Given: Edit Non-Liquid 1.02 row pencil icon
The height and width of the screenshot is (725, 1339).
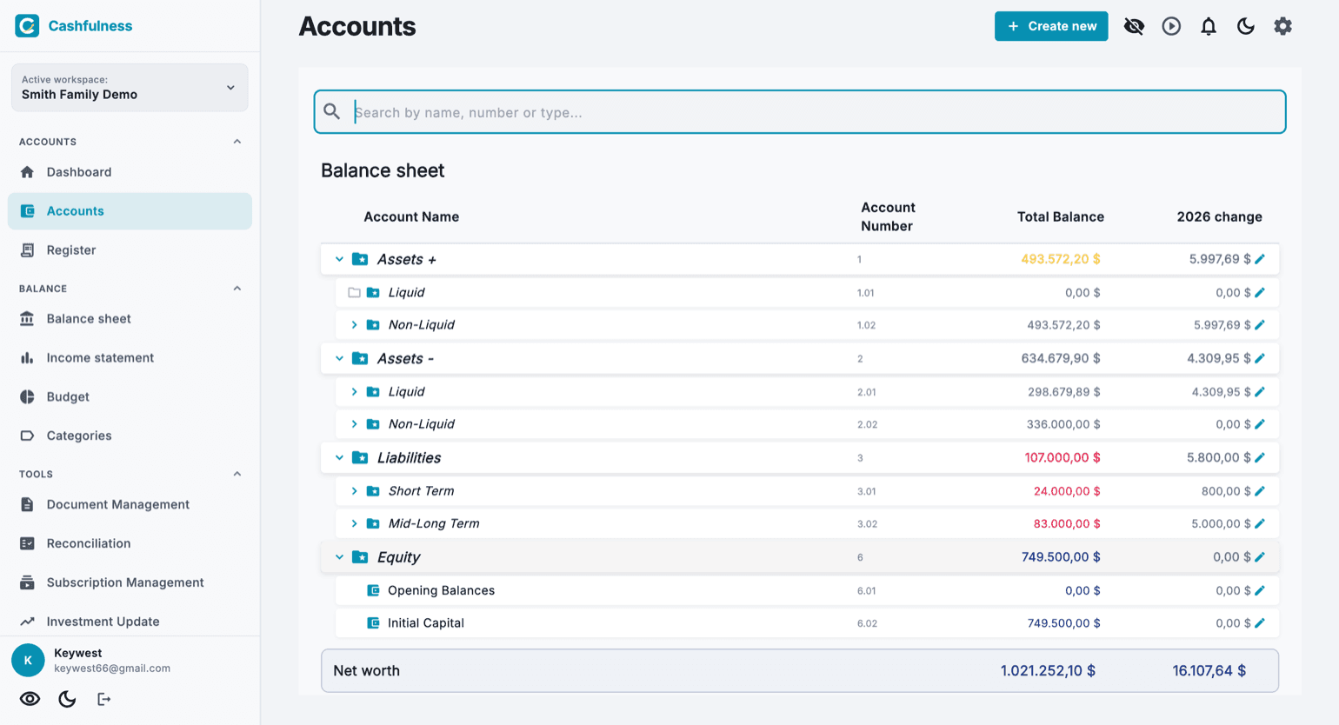Looking at the screenshot, I should point(1260,325).
